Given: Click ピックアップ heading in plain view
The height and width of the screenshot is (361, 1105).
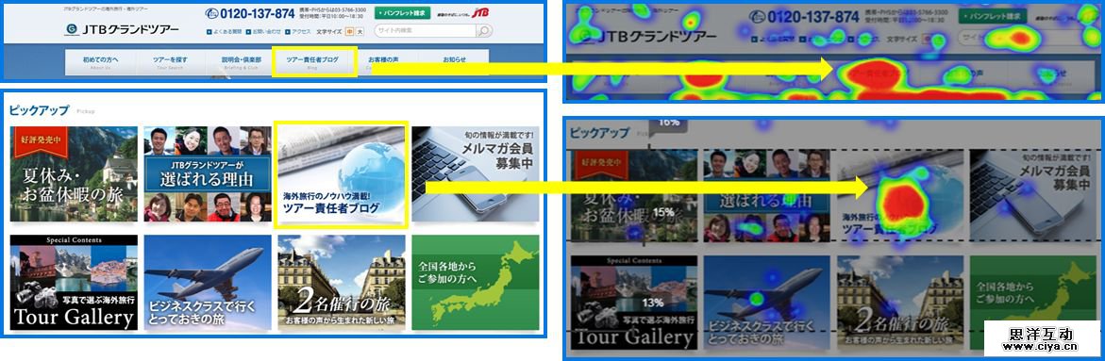Looking at the screenshot, I should click(40, 110).
